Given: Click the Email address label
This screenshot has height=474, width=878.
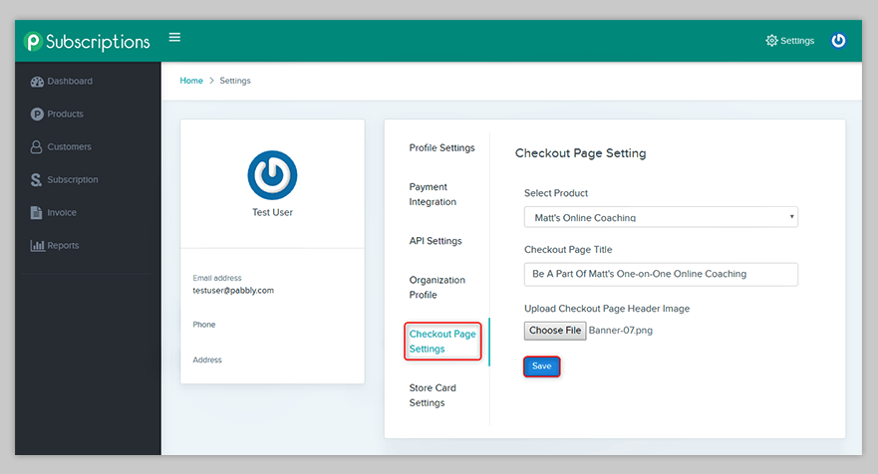Looking at the screenshot, I should [217, 278].
